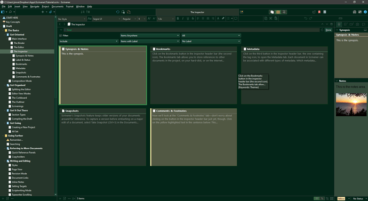Click the red Bookmark toolbar icon
This screenshot has width=368, height=201.
319,12
